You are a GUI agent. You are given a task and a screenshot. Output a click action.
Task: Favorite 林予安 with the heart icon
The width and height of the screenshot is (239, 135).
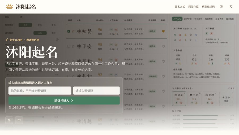coord(163,46)
